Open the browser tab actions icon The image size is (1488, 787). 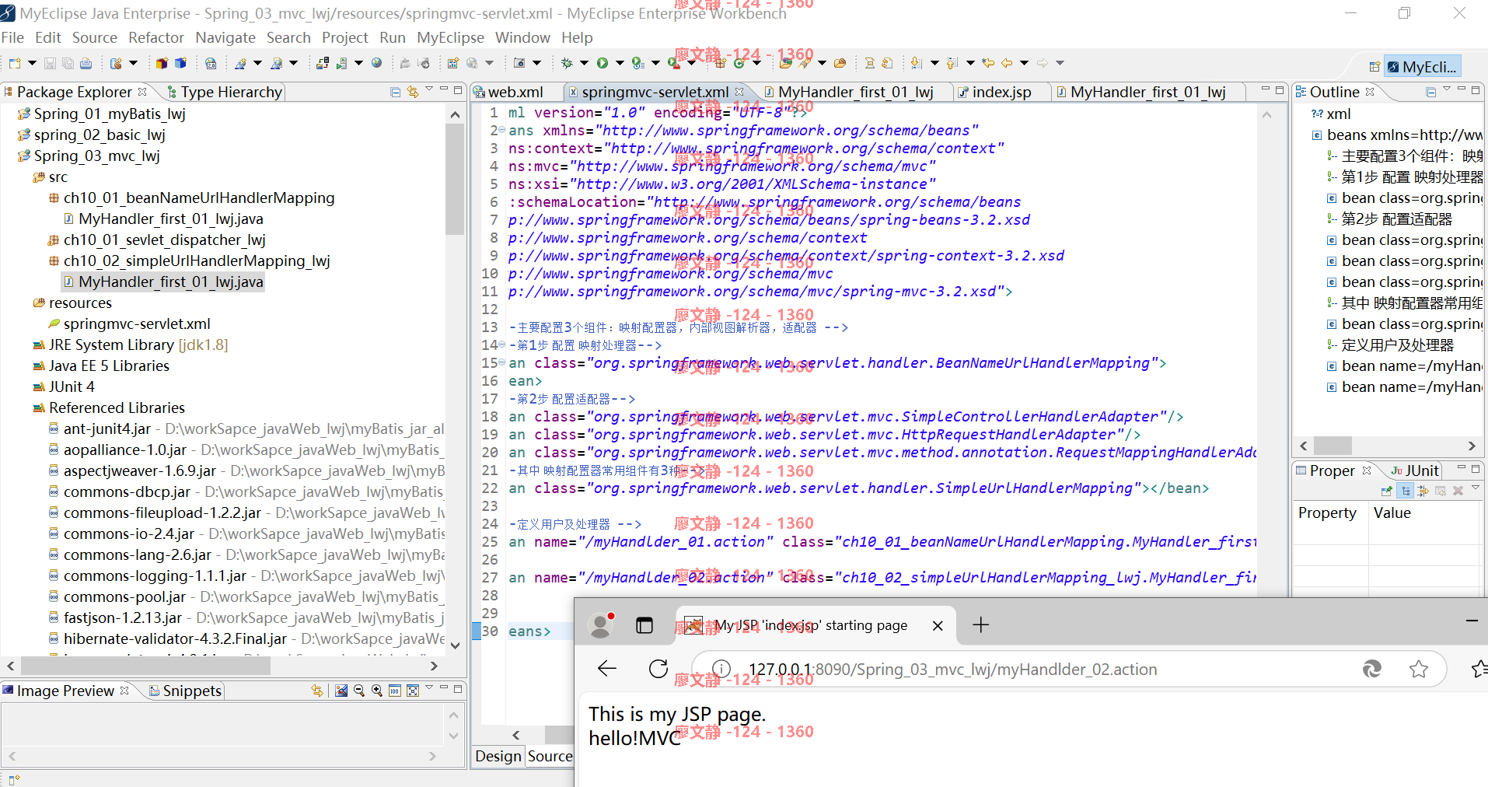point(644,625)
